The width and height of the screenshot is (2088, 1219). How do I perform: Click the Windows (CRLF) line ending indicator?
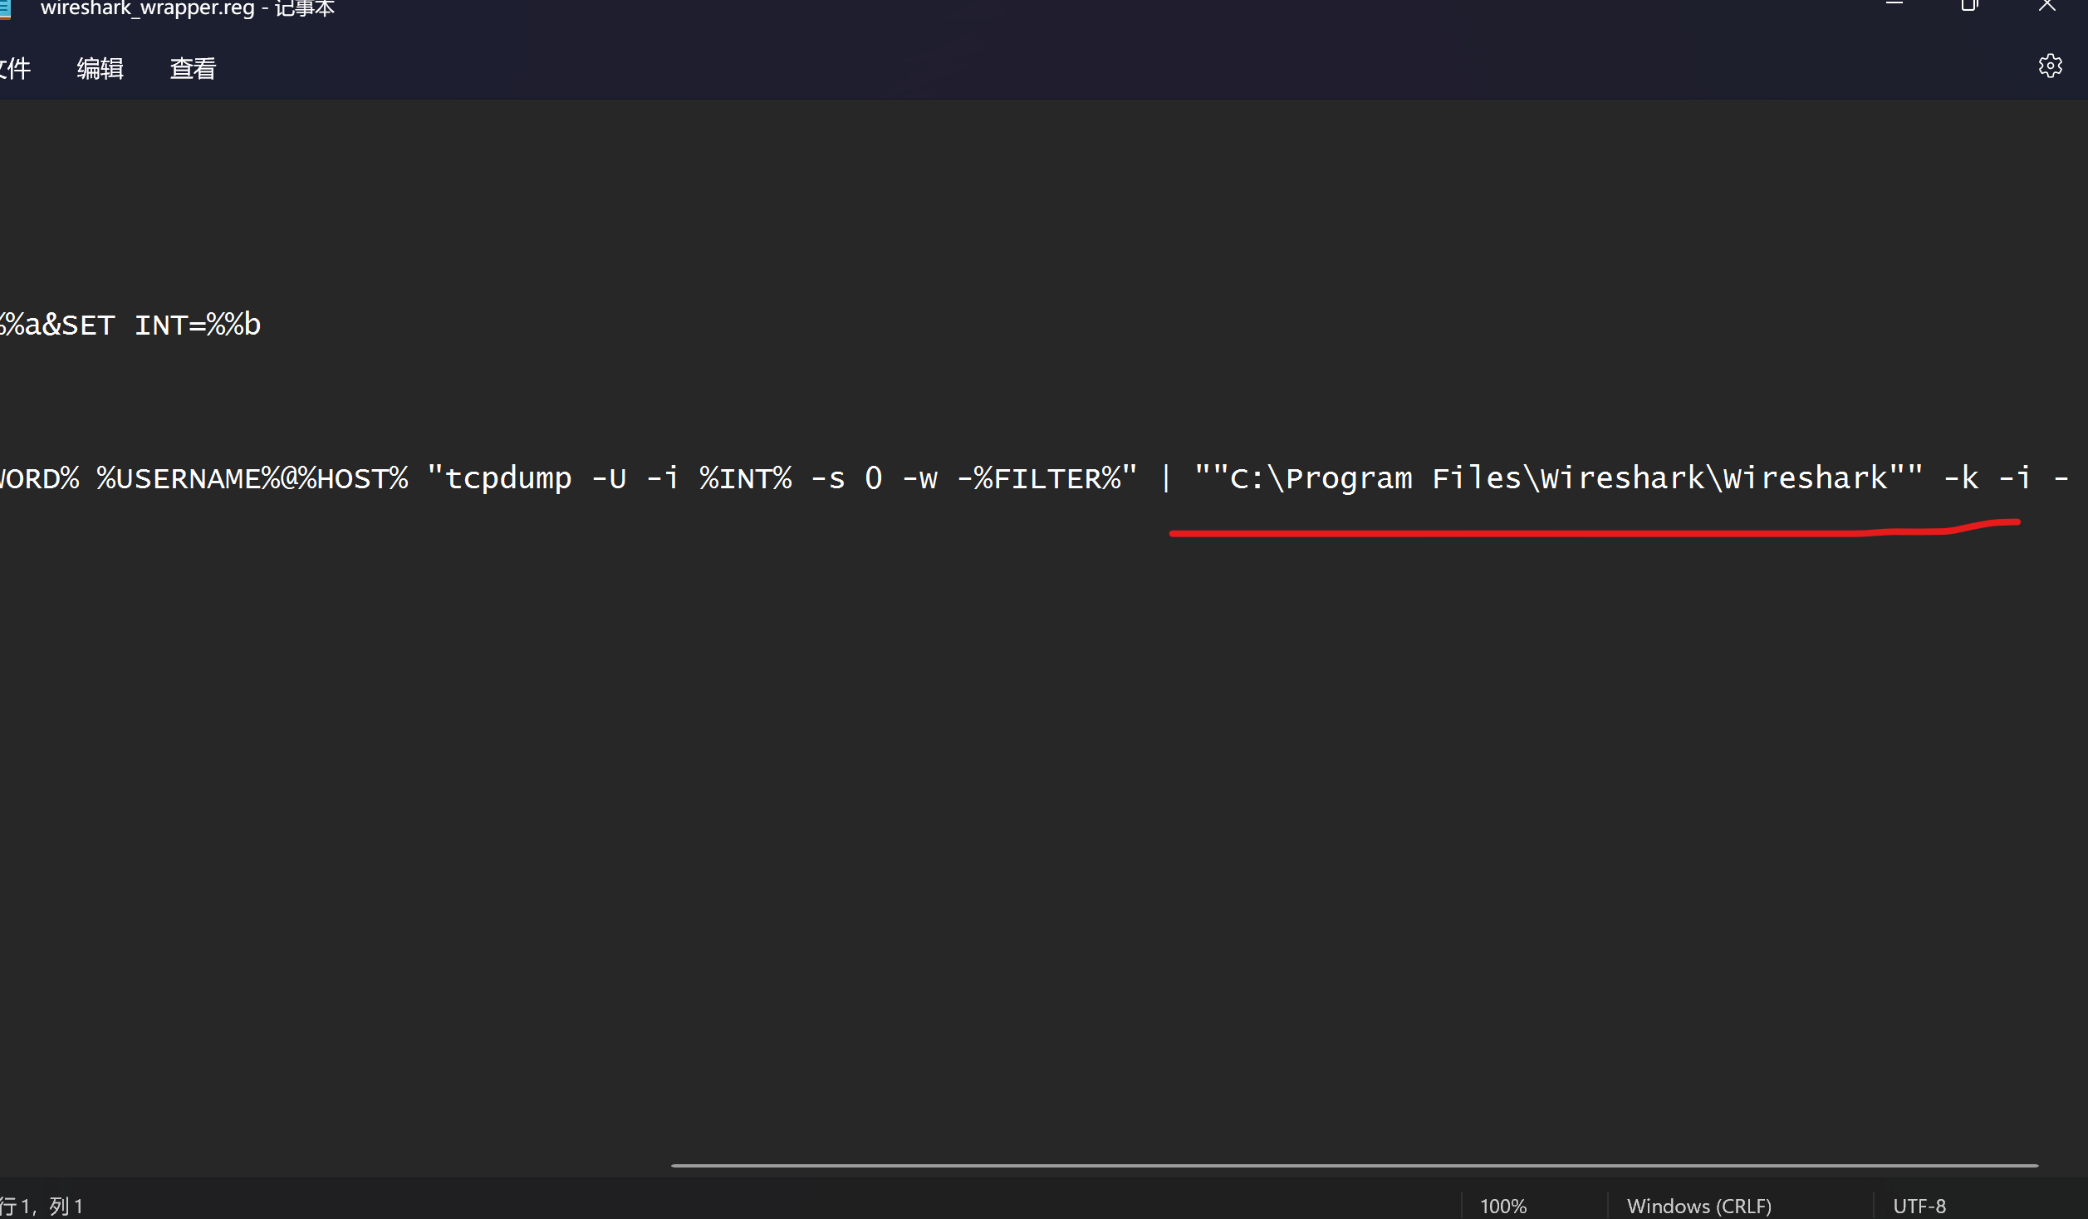pyautogui.click(x=1698, y=1206)
